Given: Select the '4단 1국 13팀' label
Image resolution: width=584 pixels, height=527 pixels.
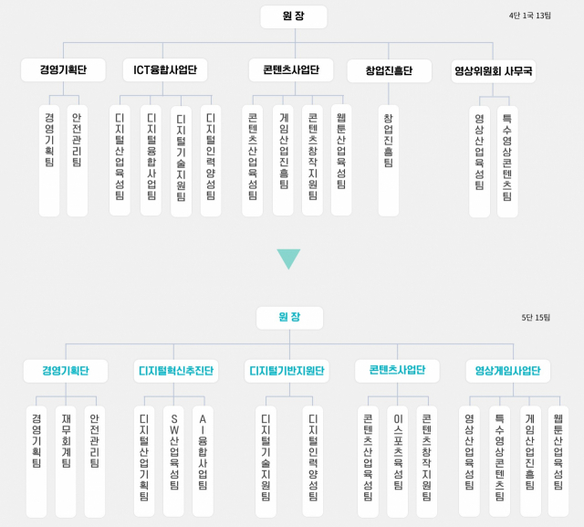Looking at the screenshot, I should [529, 16].
